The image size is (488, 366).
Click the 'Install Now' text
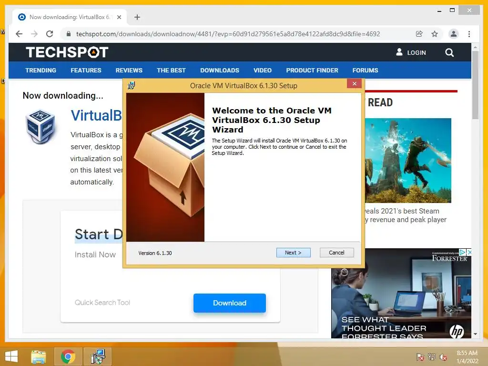95,254
